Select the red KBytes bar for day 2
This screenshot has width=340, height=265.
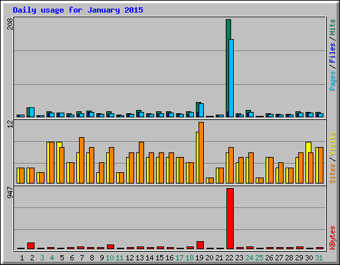(31, 246)
